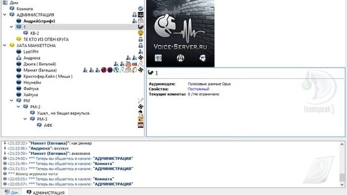Click right headset icon under Voice-Server.ru banner
347x195 pixels.
[202, 58]
